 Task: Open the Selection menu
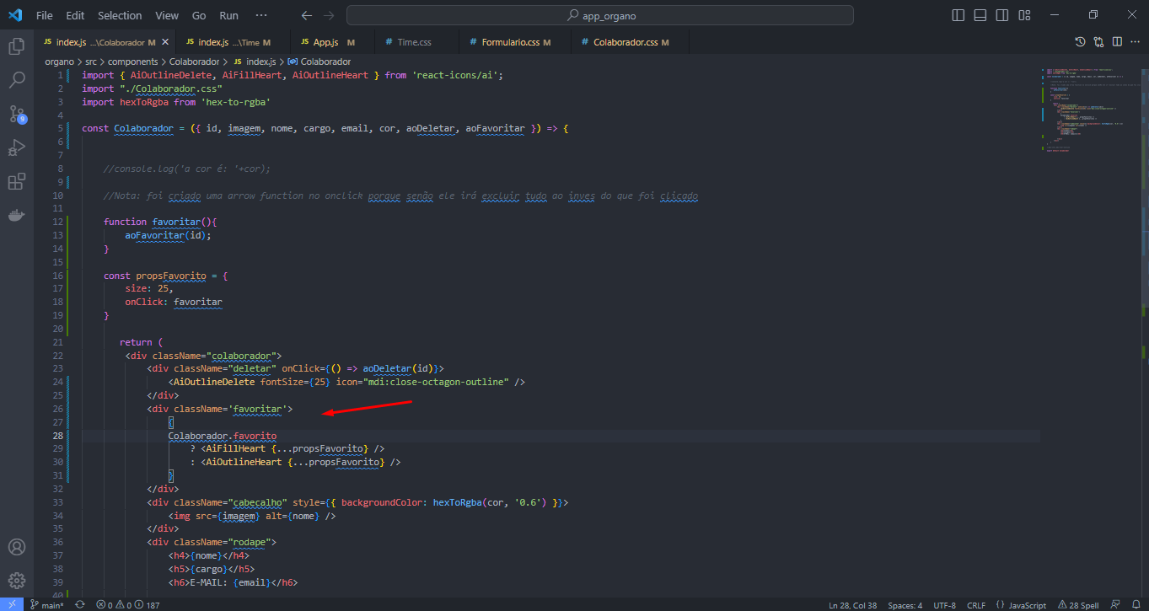click(x=120, y=15)
